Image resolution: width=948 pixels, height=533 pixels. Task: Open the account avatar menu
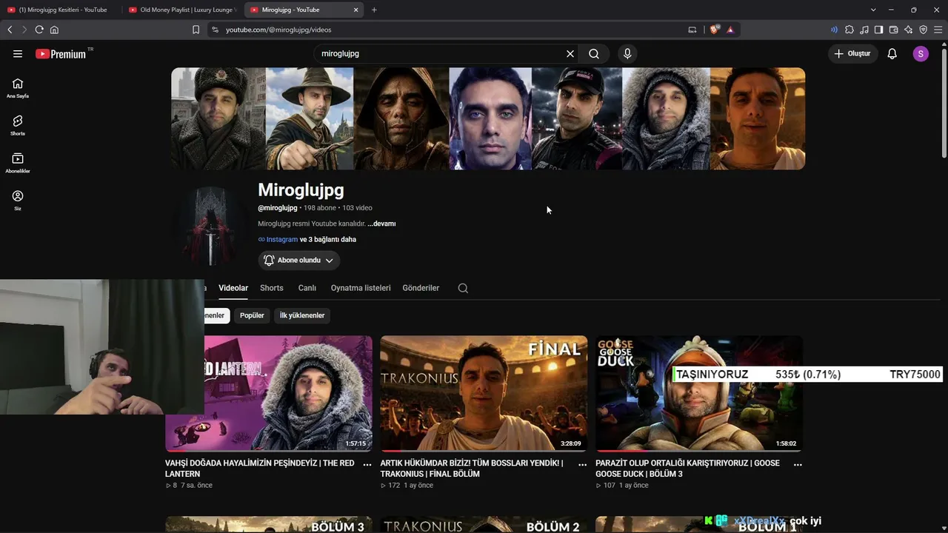[x=921, y=54]
